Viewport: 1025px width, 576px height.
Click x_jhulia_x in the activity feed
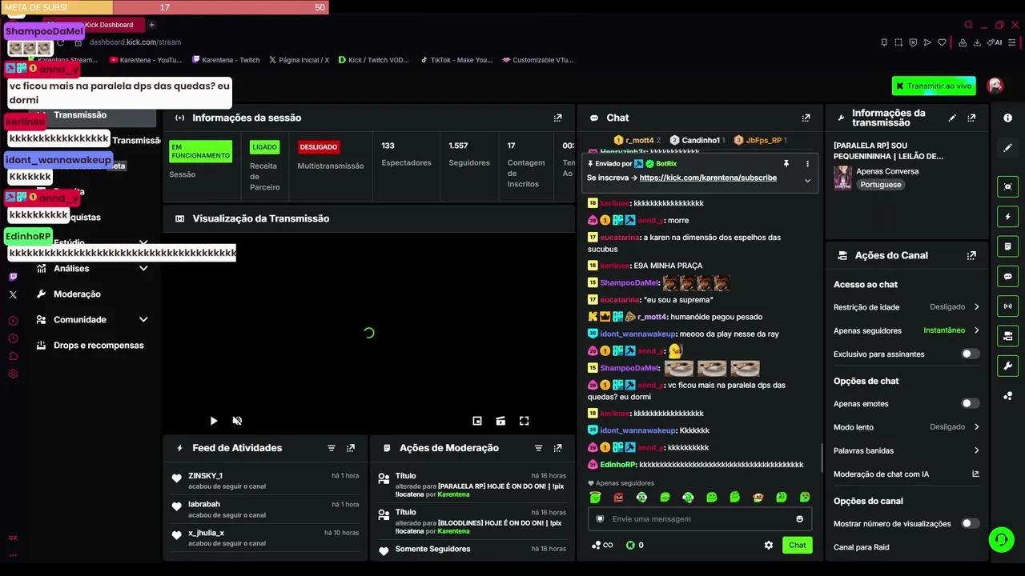[207, 533]
